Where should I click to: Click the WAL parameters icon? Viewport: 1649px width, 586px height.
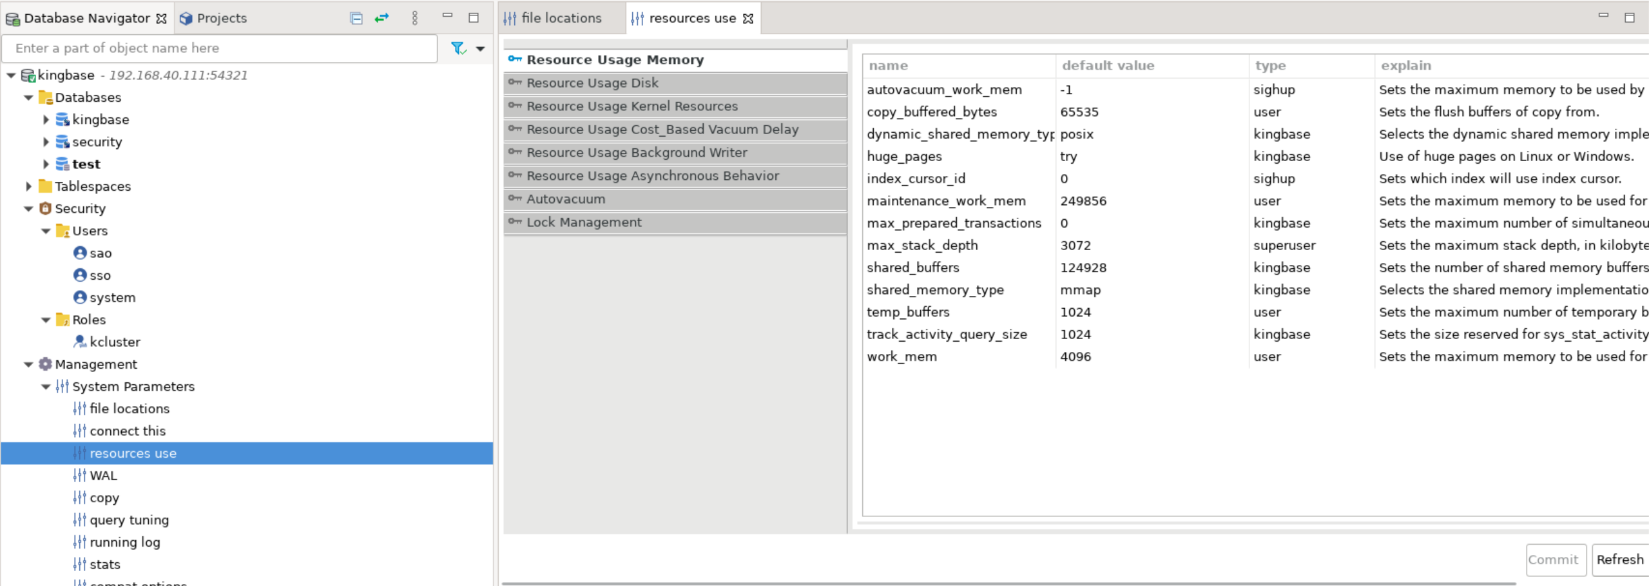[79, 476]
